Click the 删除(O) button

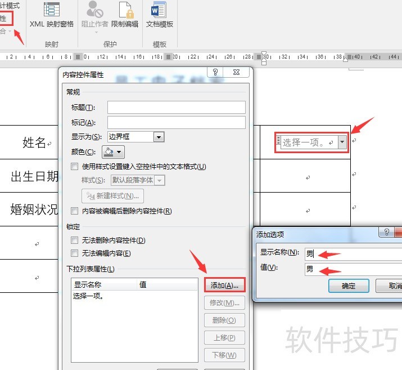point(224,320)
